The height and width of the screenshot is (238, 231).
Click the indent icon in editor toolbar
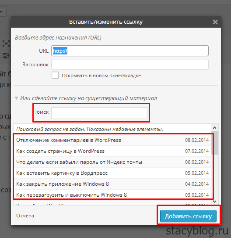(6, 56)
